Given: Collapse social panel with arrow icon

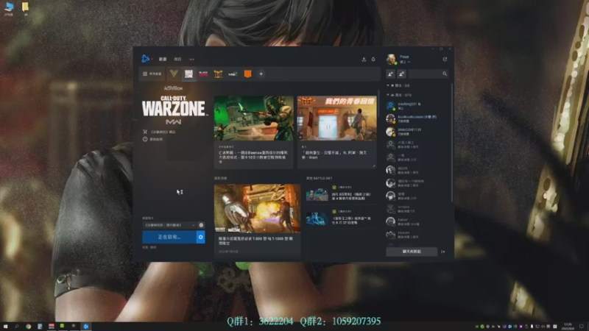Looking at the screenshot, I should point(443,252).
